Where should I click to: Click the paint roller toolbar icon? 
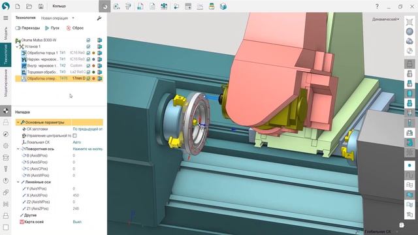click(x=128, y=7)
